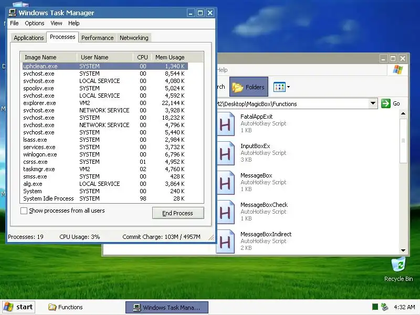Sort by Image Name column header
This screenshot has height=315, width=420.
pos(49,57)
